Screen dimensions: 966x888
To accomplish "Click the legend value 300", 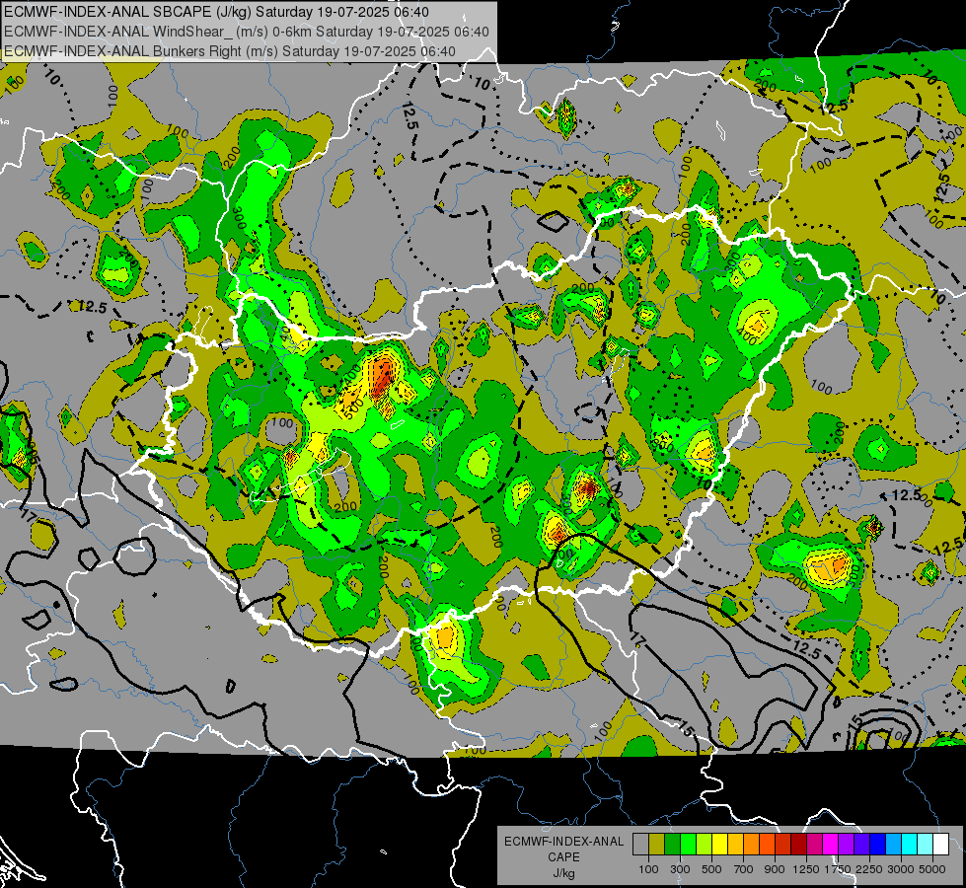I will [680, 869].
